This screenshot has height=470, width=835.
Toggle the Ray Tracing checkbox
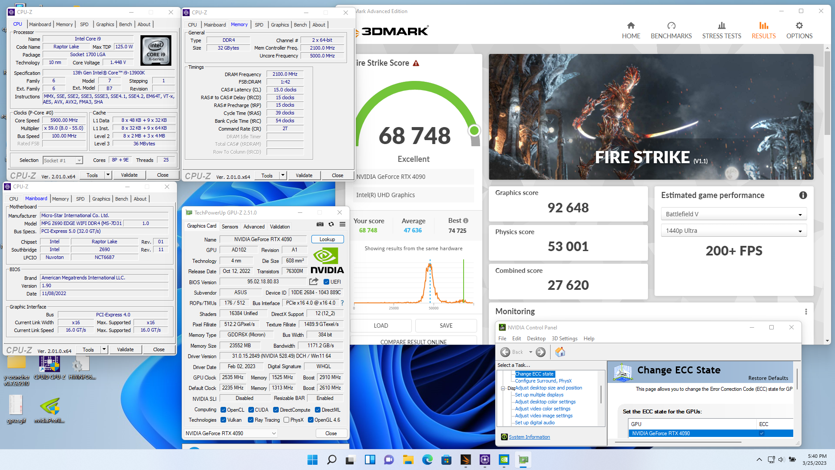click(x=250, y=420)
